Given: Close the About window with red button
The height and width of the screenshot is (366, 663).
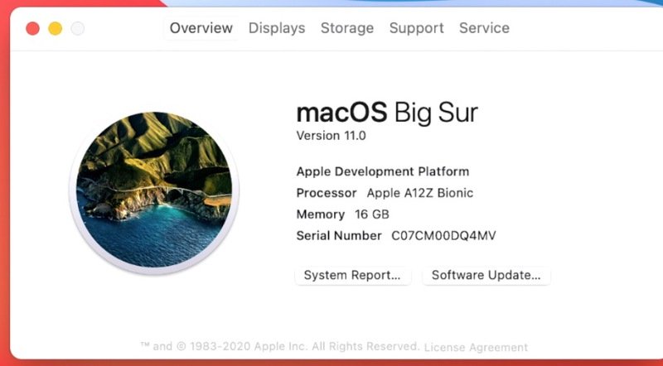Looking at the screenshot, I should tap(33, 29).
